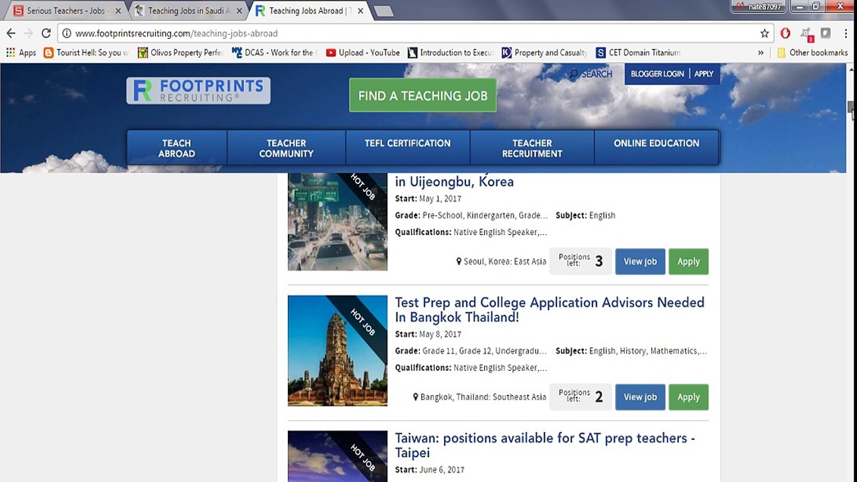
Task: Click "Start: June 6, 2017" text
Action: (x=430, y=470)
